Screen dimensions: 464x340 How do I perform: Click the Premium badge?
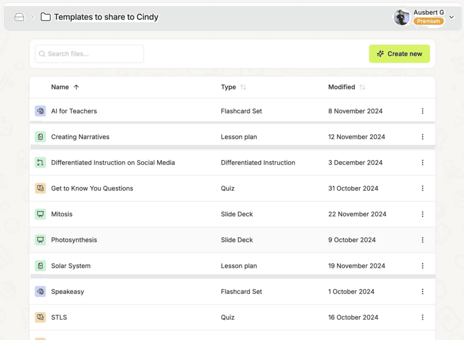point(429,21)
